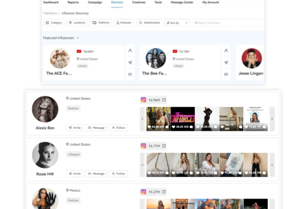Open Rosie HW's handbag post thumbnail
The height and width of the screenshot is (209, 298).
[x=158, y=165]
